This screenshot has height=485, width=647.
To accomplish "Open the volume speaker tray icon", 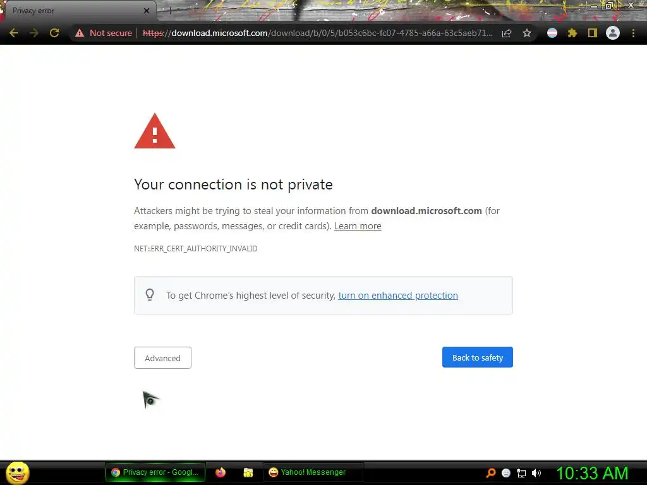I will click(x=536, y=473).
